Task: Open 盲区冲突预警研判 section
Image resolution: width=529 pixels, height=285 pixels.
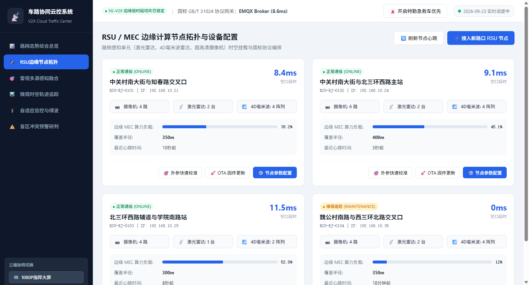Action: [x=46, y=126]
